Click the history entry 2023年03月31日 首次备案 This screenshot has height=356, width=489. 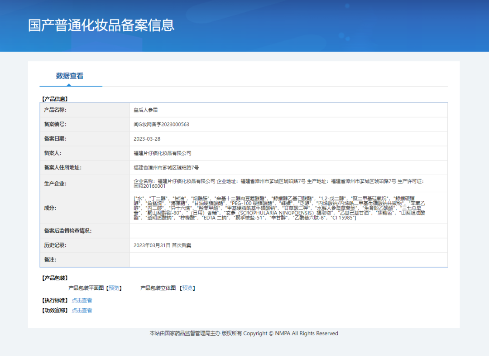tap(163, 245)
